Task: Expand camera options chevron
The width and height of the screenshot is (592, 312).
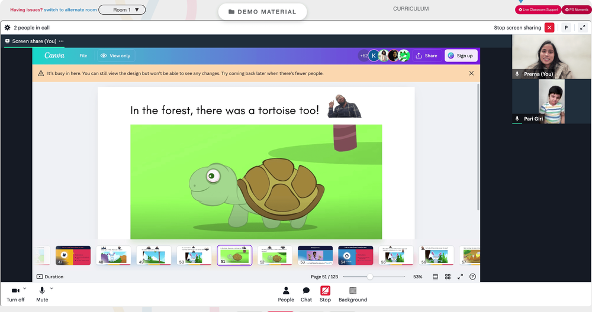Action: pos(25,288)
